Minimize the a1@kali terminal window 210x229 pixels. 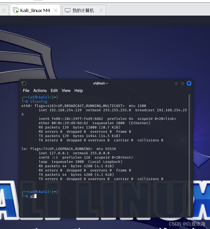(x=176, y=83)
